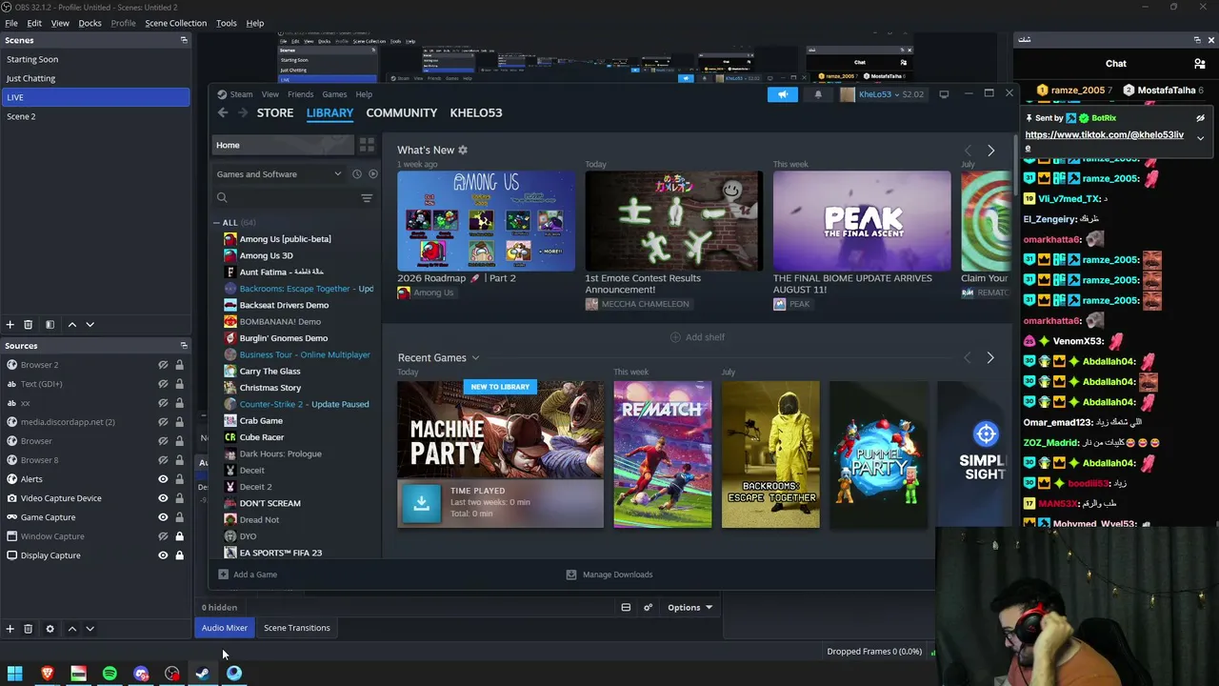Add a new scene with plus icon
Viewport: 1219px width, 686px height.
tap(10, 325)
